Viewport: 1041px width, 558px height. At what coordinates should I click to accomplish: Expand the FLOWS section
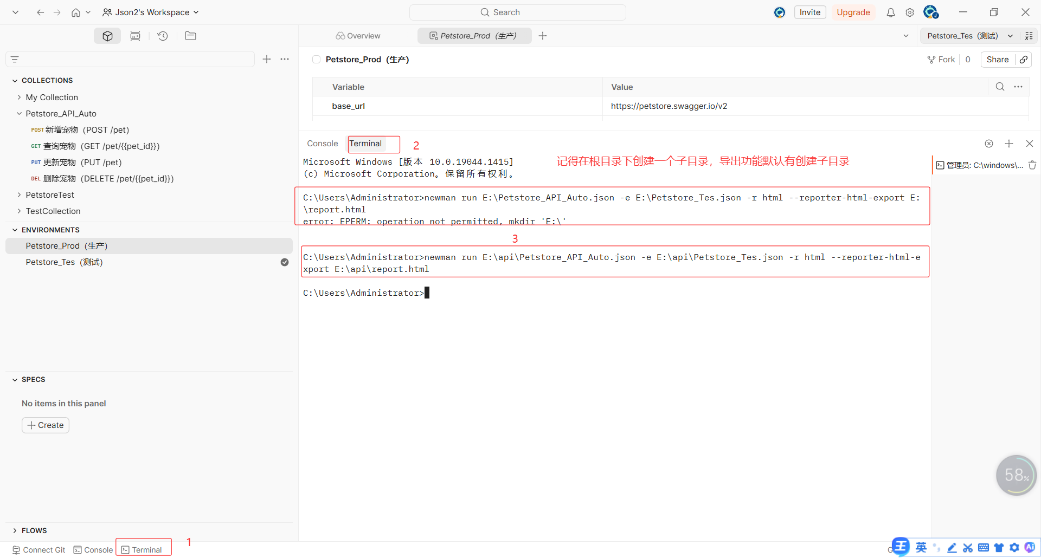(x=15, y=531)
